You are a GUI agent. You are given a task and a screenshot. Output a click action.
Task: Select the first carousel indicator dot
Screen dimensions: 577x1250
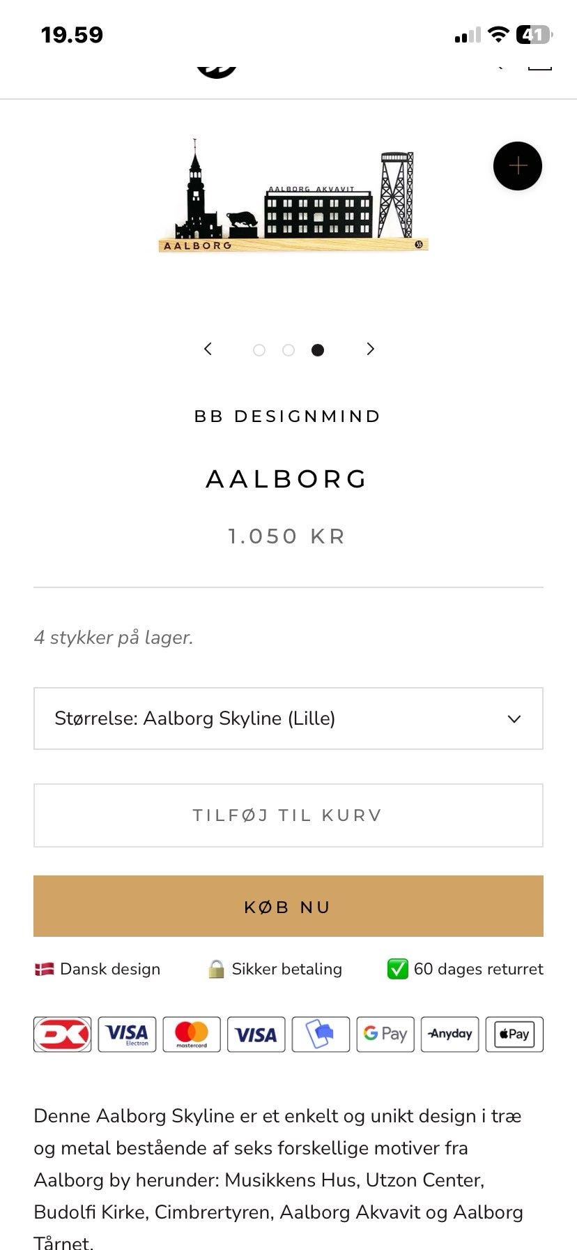coord(260,349)
